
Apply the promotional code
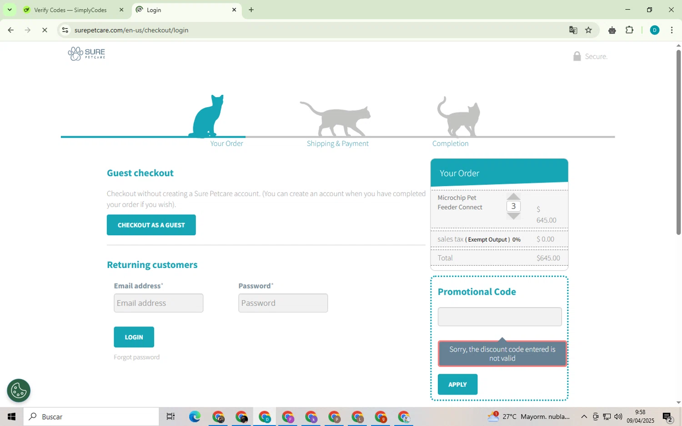coord(457,384)
